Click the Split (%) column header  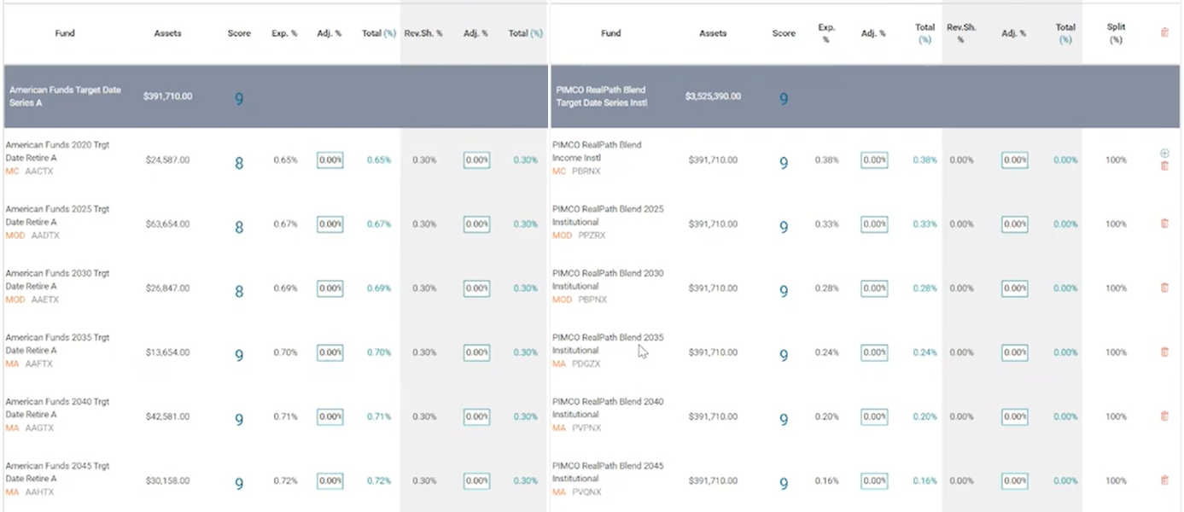point(1116,32)
